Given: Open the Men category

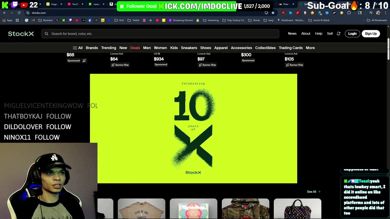Looking at the screenshot, I should tap(147, 48).
